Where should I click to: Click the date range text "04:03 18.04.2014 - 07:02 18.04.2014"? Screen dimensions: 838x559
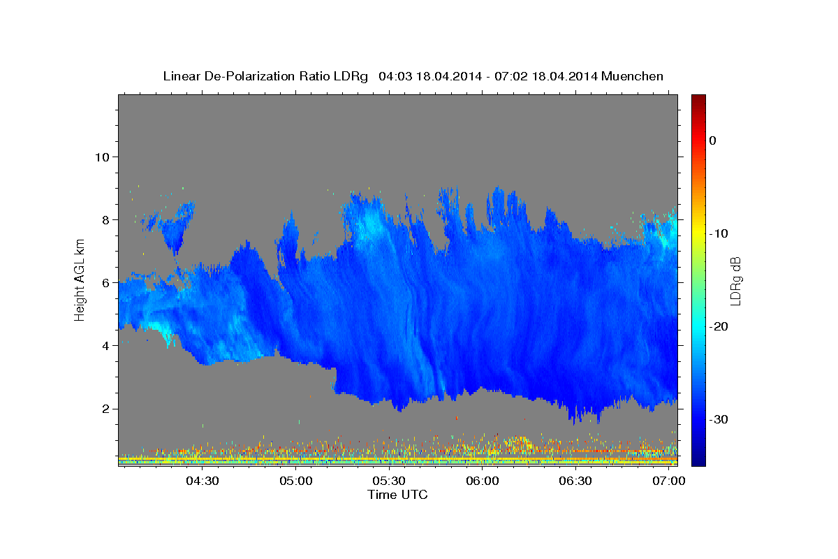pyautogui.click(x=488, y=76)
